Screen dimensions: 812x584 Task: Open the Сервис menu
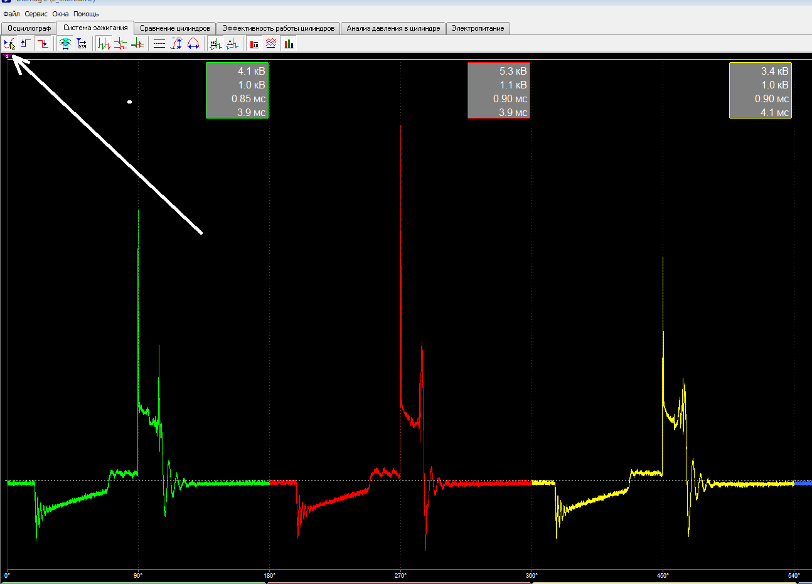click(x=36, y=14)
